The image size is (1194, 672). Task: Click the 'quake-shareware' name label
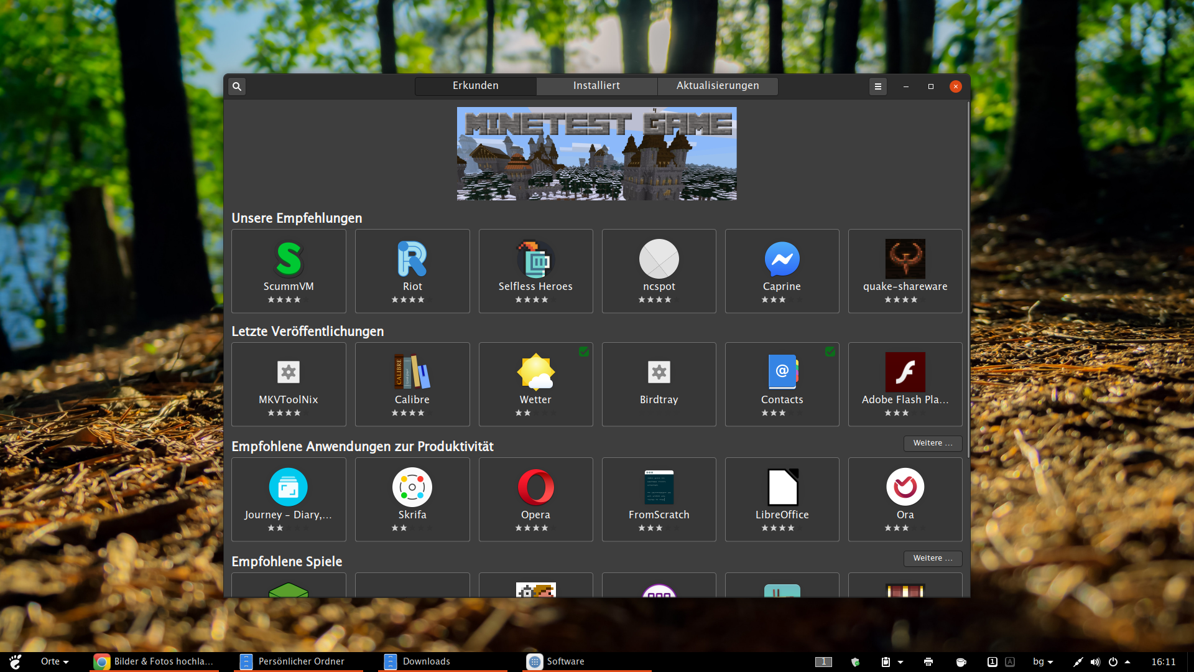pos(905,287)
